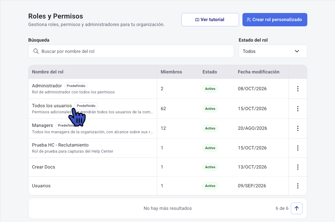
Task: Open three-dot menu for Usuarios role
Action: [298, 186]
